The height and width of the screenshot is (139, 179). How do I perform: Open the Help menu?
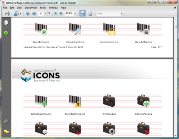(x=63, y=8)
